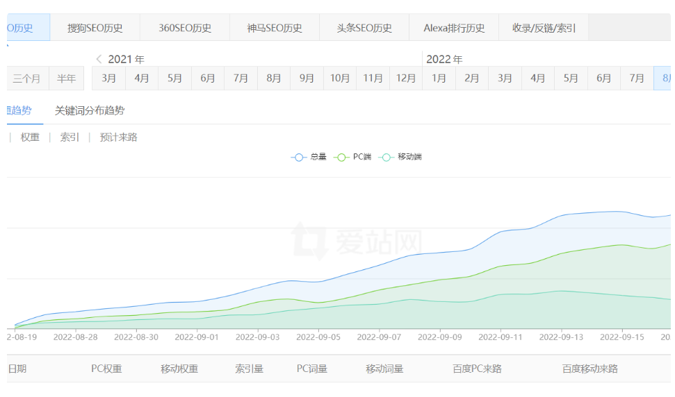Switch to the 头条SEO历史 tab
The image size is (675, 397).
click(364, 28)
